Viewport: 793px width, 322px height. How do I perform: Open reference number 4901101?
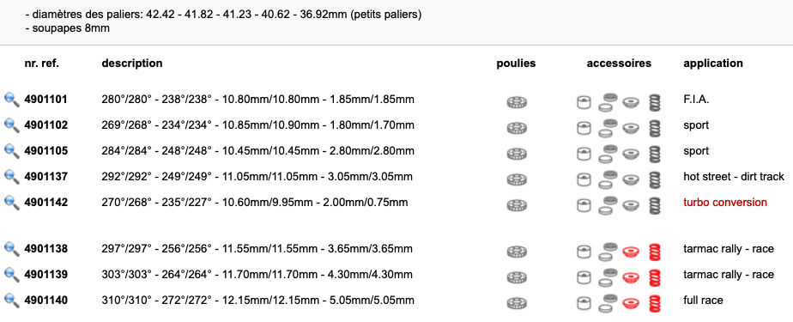tap(46, 100)
